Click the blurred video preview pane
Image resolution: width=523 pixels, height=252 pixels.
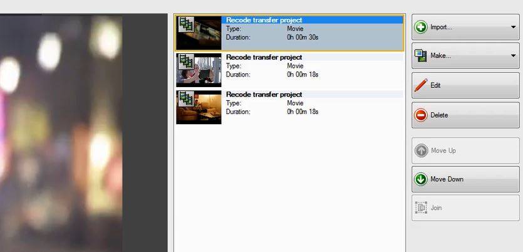pos(61,133)
